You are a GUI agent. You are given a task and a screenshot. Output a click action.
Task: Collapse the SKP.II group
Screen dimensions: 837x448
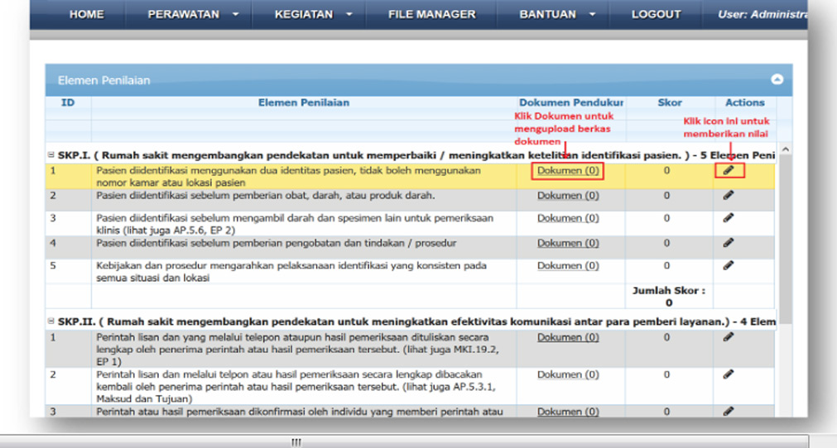click(51, 322)
